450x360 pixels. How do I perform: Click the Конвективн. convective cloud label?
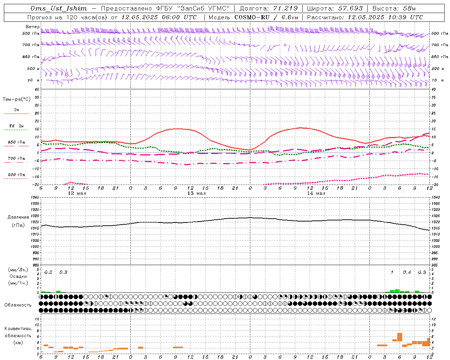[x=18, y=329]
